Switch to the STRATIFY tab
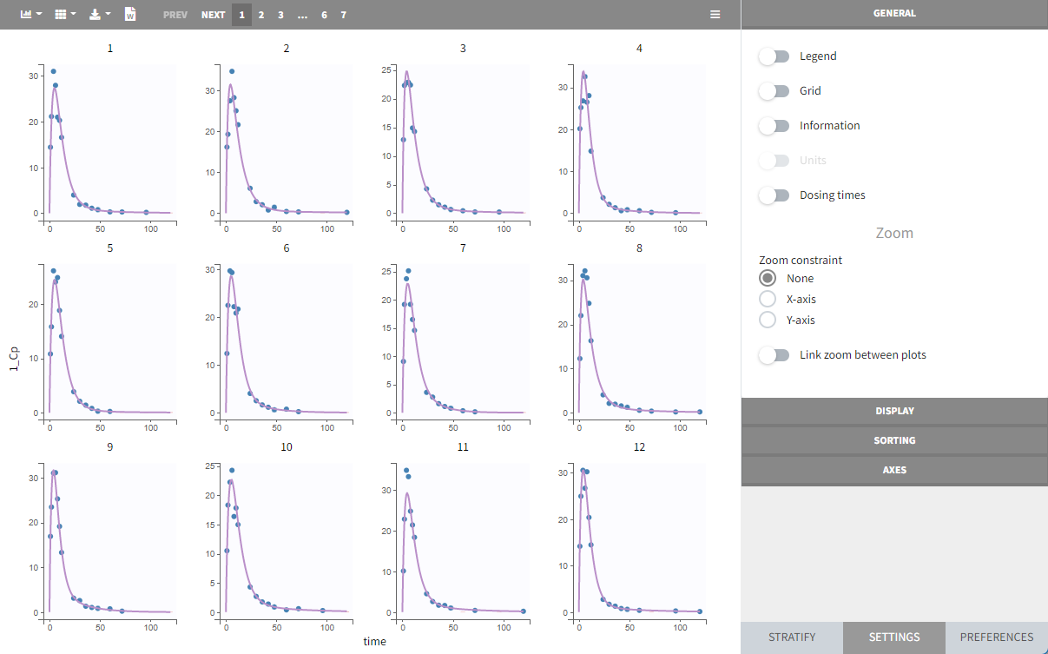 coord(792,637)
